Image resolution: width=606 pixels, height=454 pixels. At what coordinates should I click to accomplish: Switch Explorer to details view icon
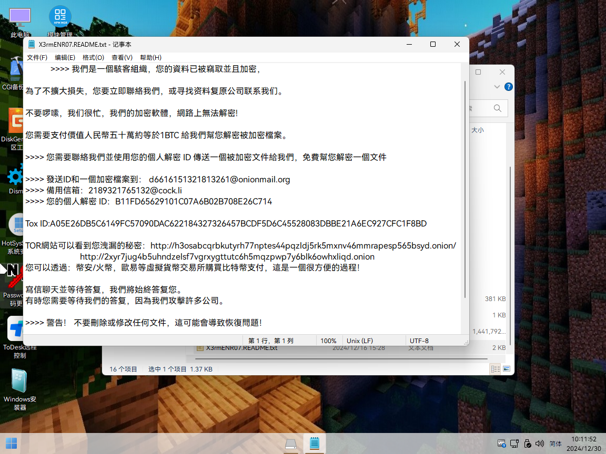pos(495,369)
